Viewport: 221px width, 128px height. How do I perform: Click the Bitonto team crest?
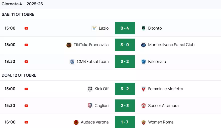tap(143, 28)
